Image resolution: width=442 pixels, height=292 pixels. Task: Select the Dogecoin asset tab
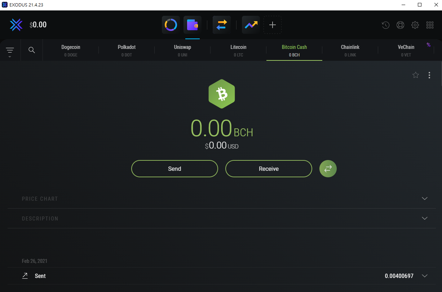[x=71, y=50]
